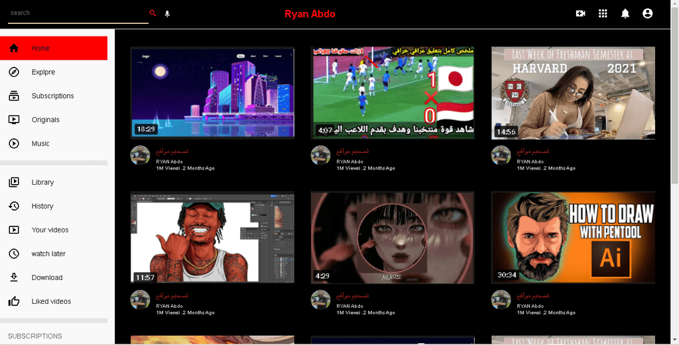This screenshot has height=345, width=679.
Task: Click the red title under Pentool video
Action: 532,296
